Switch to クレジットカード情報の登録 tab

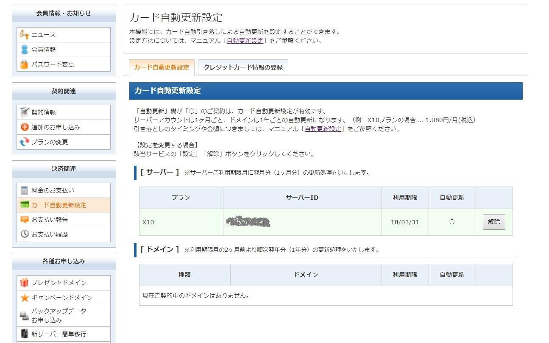click(243, 67)
